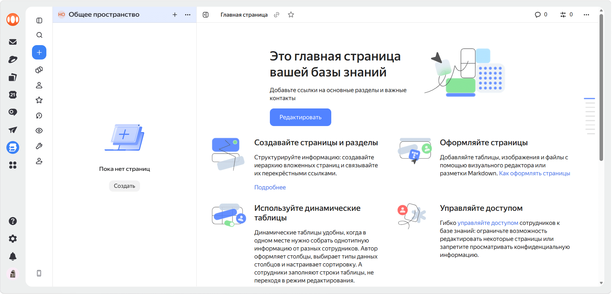The image size is (612, 294).
Task: Open recent history via the clock icon
Action: coord(39,115)
